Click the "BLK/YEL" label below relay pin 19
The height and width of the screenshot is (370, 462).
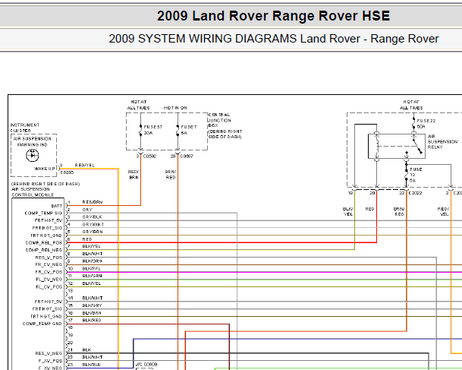pos(347,211)
